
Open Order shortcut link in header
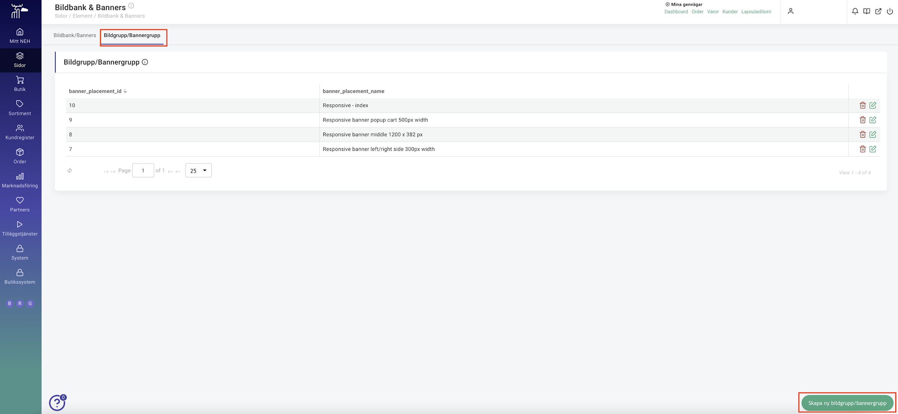[697, 12]
